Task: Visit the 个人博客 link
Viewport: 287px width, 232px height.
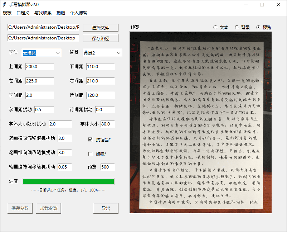Action: [78, 13]
